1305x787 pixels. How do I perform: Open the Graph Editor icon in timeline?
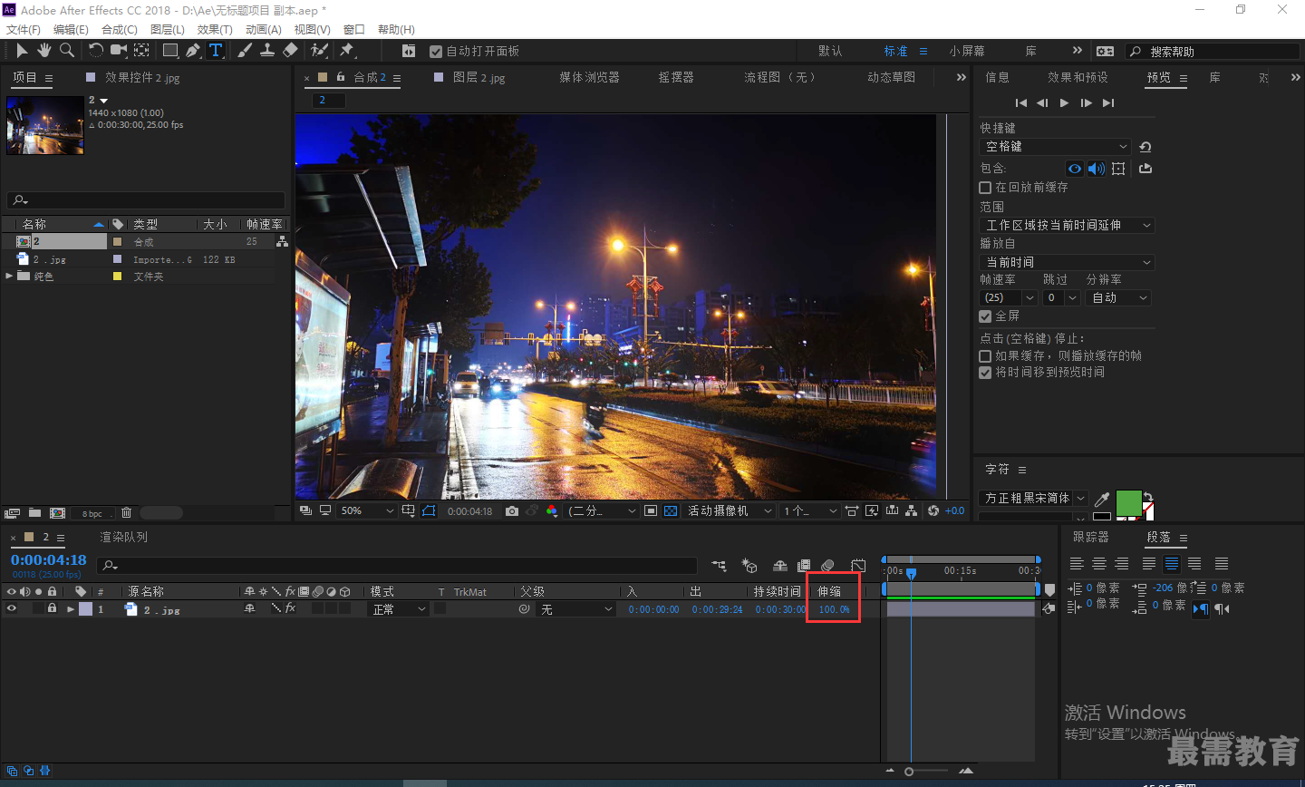point(858,566)
